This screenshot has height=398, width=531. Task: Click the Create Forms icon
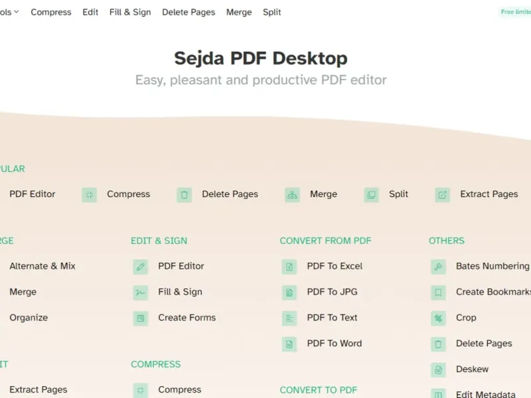tap(141, 318)
